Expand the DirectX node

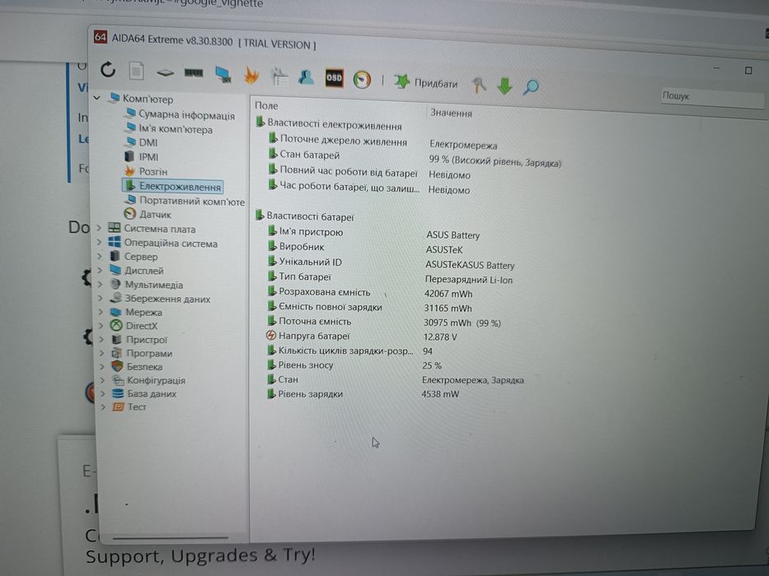coord(101,325)
